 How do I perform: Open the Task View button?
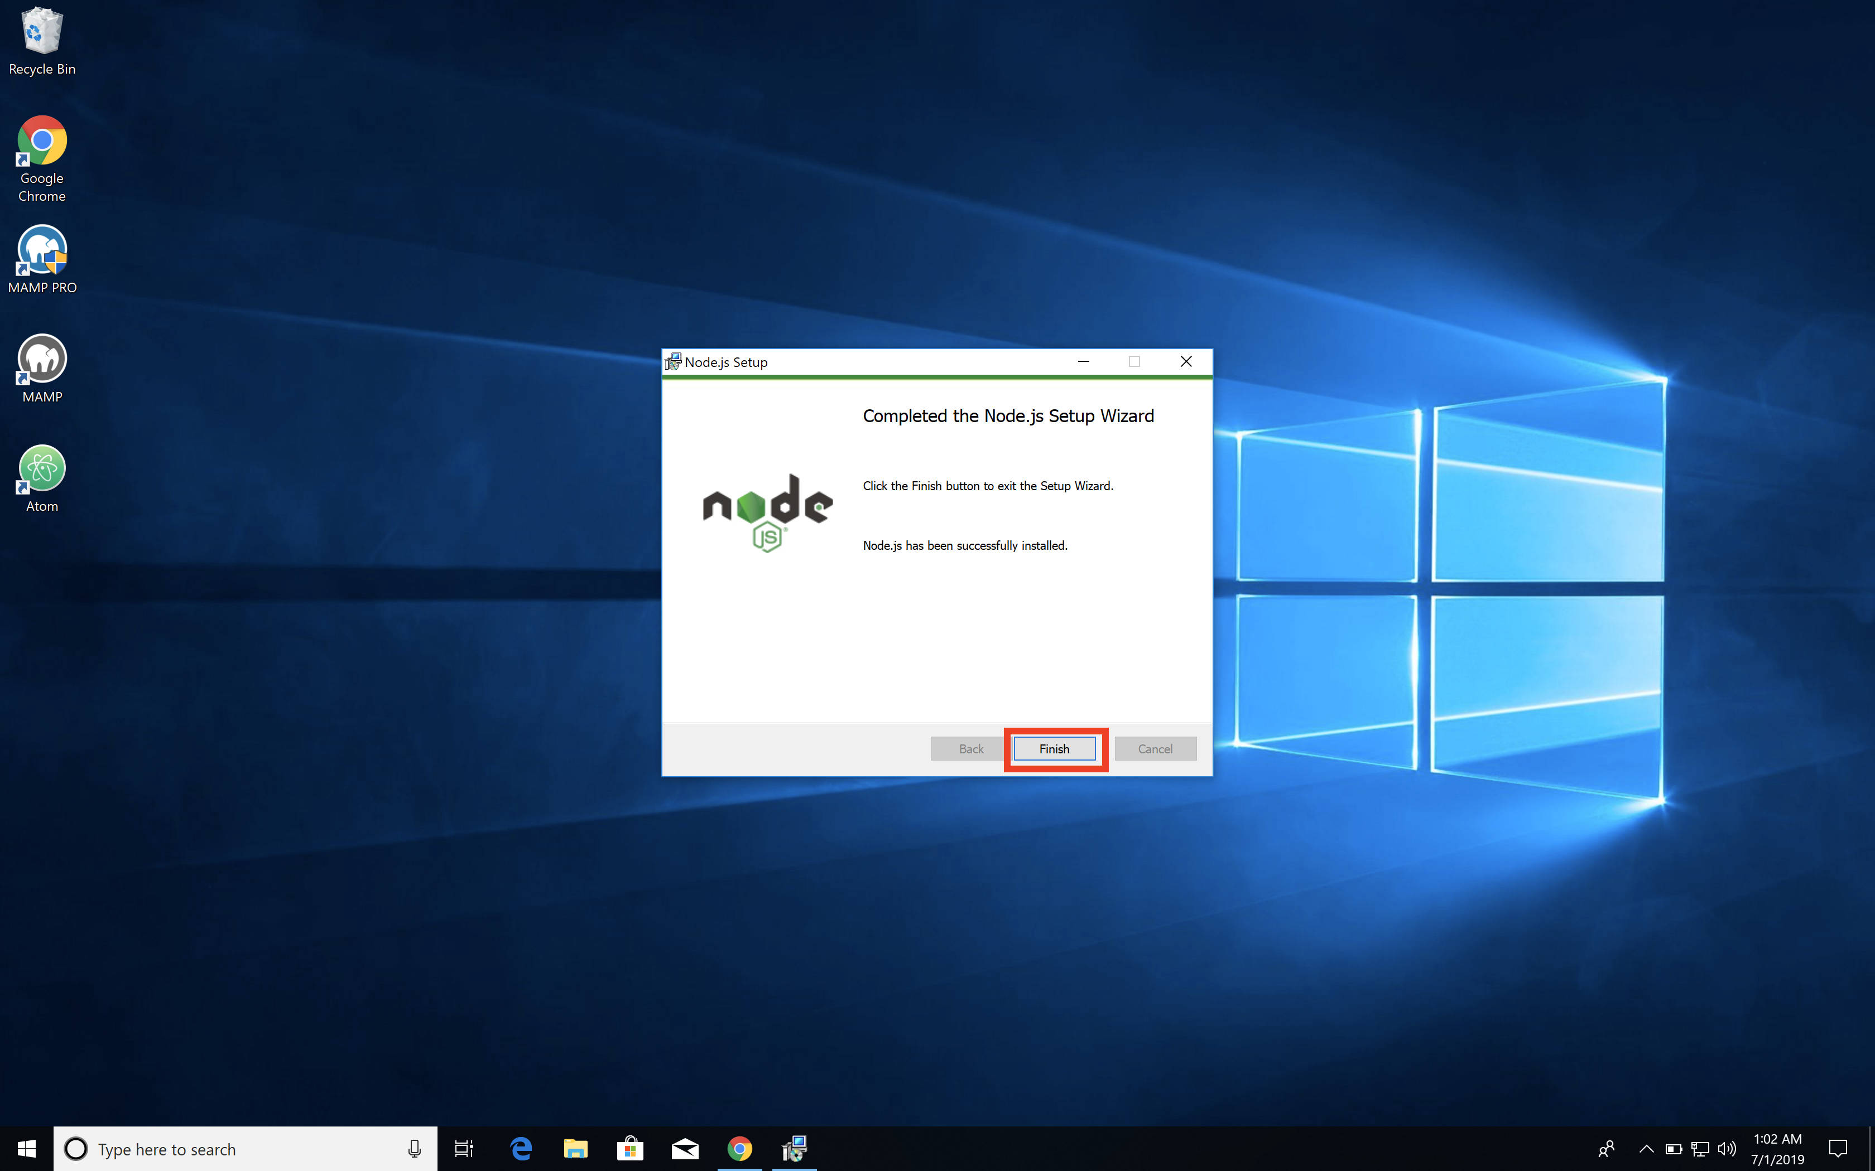point(463,1149)
